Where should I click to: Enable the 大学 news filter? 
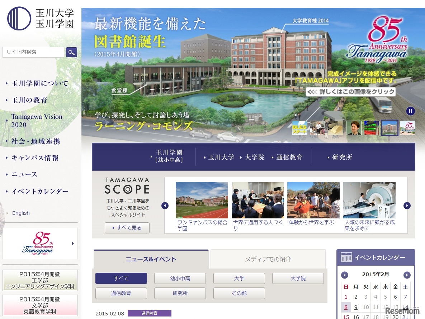pos(239,278)
